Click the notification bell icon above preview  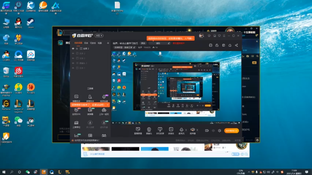[x=230, y=45]
